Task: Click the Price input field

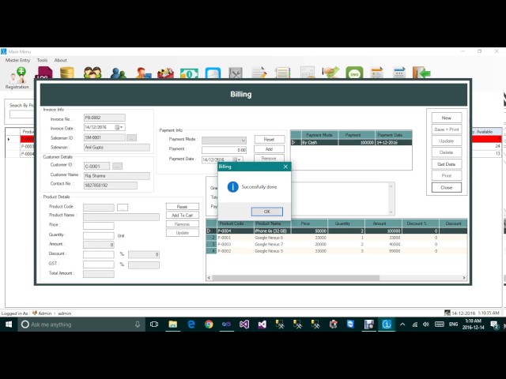Action: [98, 226]
